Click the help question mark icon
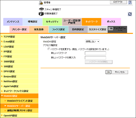Screen dimensions: 136x118 point(130,2)
